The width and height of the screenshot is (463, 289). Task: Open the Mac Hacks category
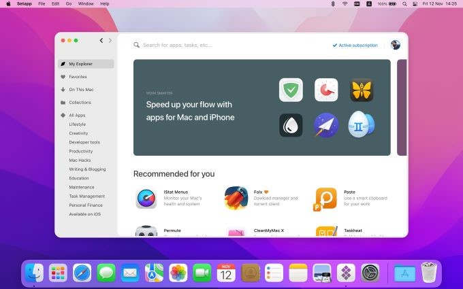click(80, 160)
